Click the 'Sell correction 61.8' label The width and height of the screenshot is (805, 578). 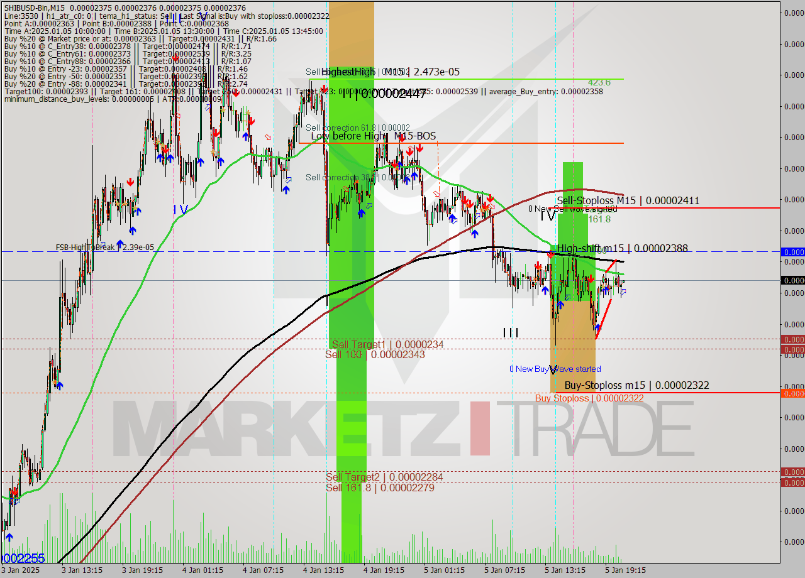point(358,128)
